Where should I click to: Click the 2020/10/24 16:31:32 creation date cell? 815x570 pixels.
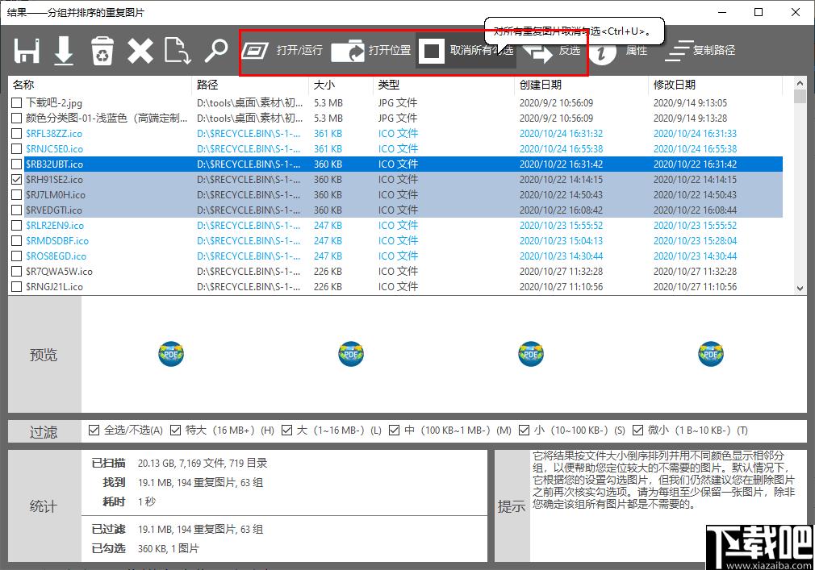562,133
